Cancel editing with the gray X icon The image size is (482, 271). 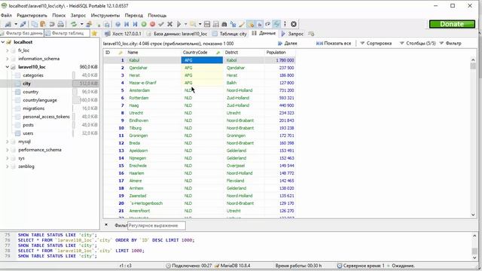pos(169,24)
